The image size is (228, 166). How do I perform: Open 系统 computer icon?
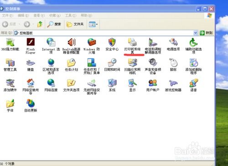[x=112, y=83]
